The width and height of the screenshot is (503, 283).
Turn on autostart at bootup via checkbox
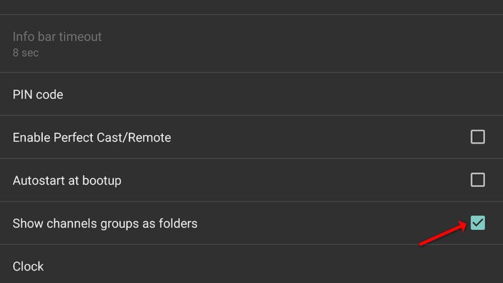point(478,180)
